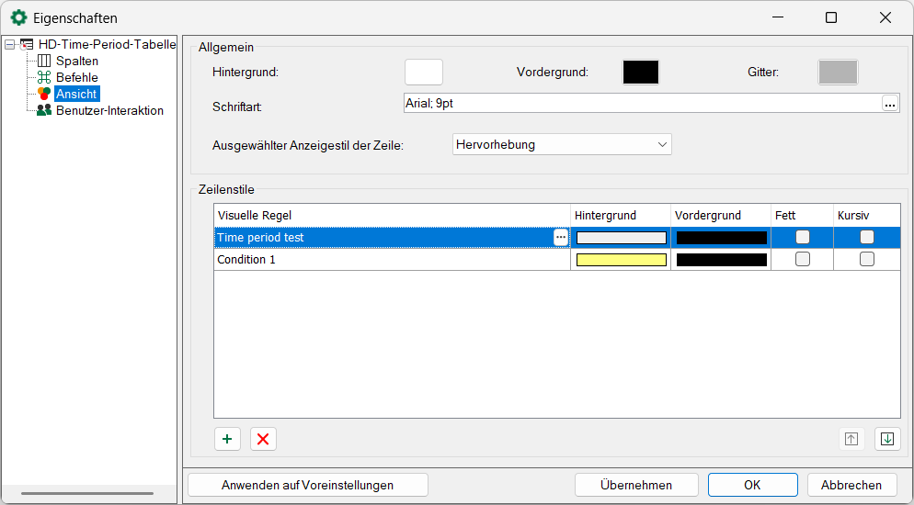This screenshot has width=914, height=505.
Task: Change yellow Hintergrund of Condition 1
Action: 622,260
